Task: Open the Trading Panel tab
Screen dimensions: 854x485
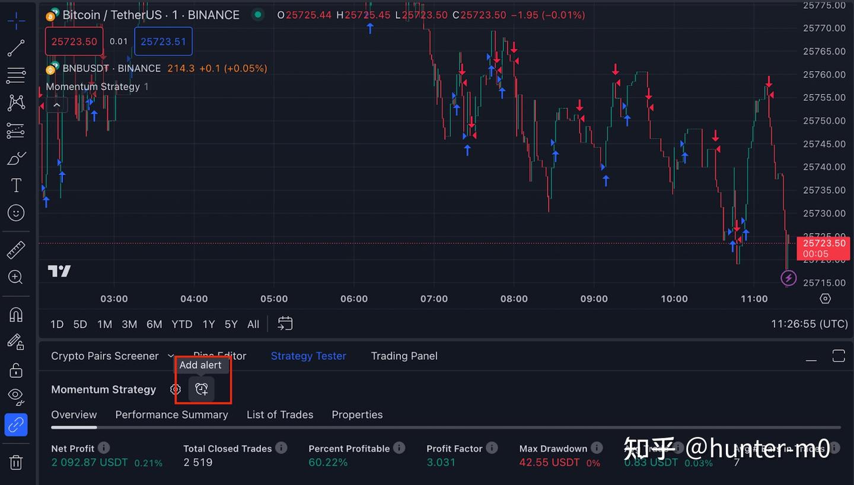Action: [x=404, y=356]
